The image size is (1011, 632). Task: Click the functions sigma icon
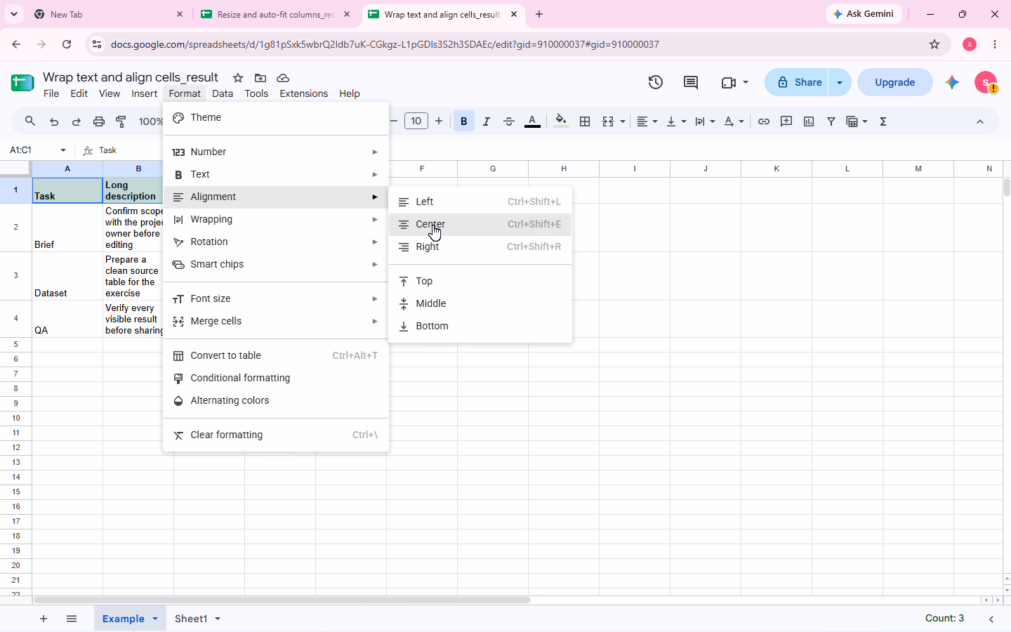[883, 121]
